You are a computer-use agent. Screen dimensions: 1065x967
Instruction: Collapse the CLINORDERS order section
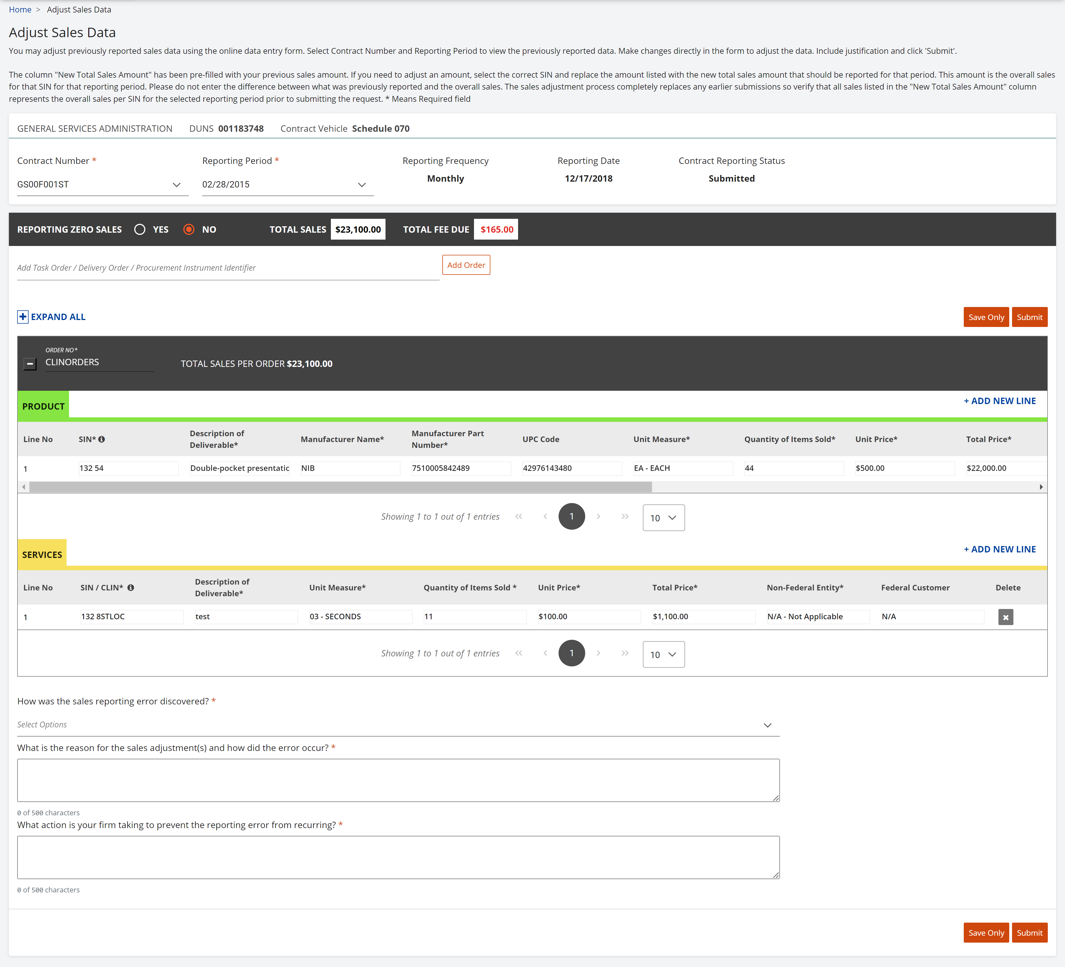30,364
